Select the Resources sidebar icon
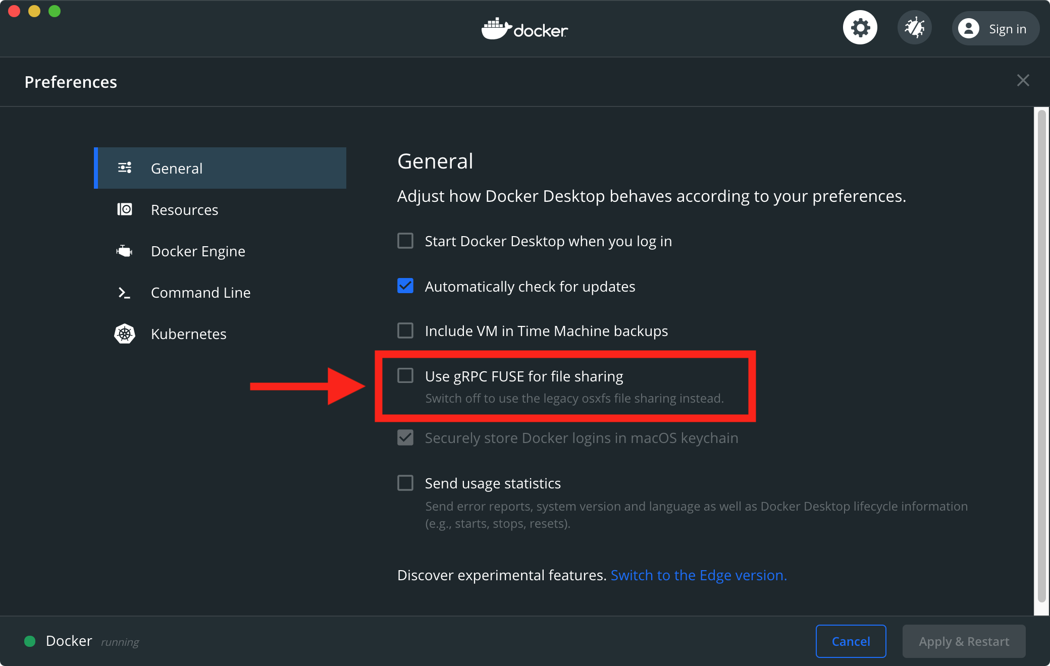The image size is (1050, 666). (x=126, y=209)
